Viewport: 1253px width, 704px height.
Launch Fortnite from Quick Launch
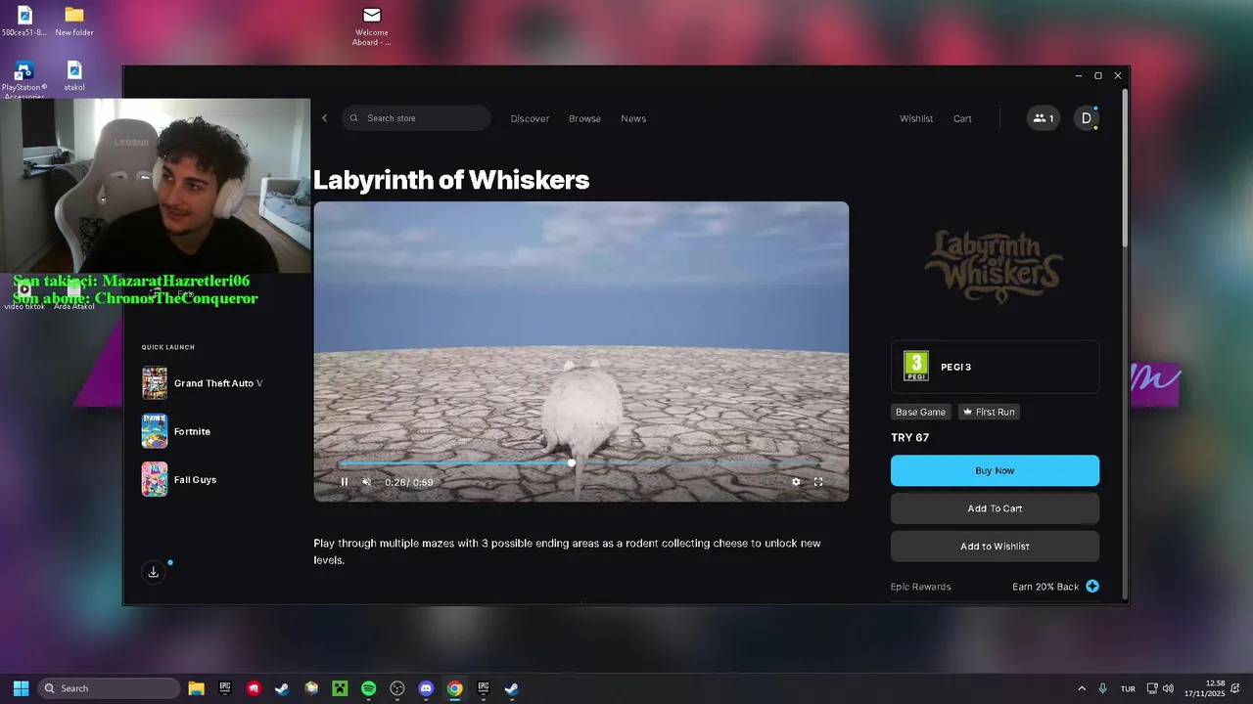[x=176, y=431]
